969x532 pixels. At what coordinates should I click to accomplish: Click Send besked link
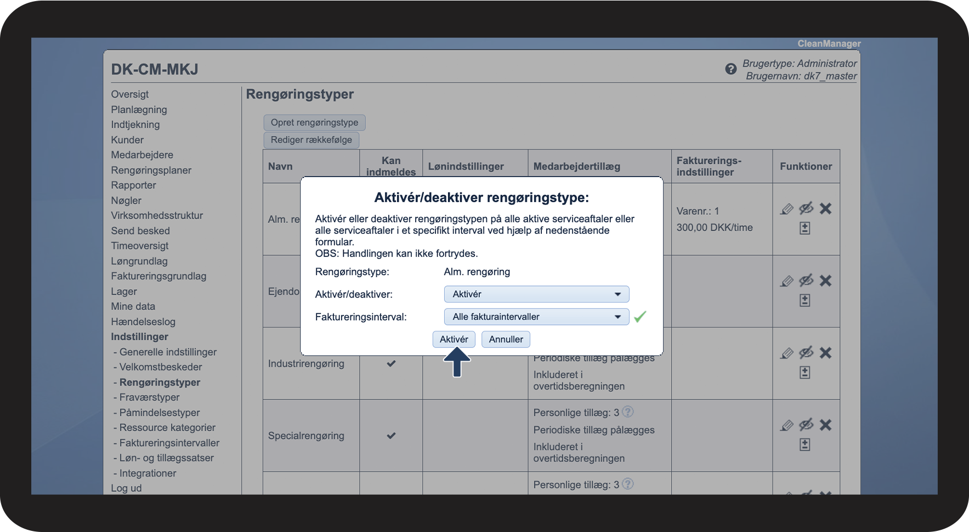point(140,231)
